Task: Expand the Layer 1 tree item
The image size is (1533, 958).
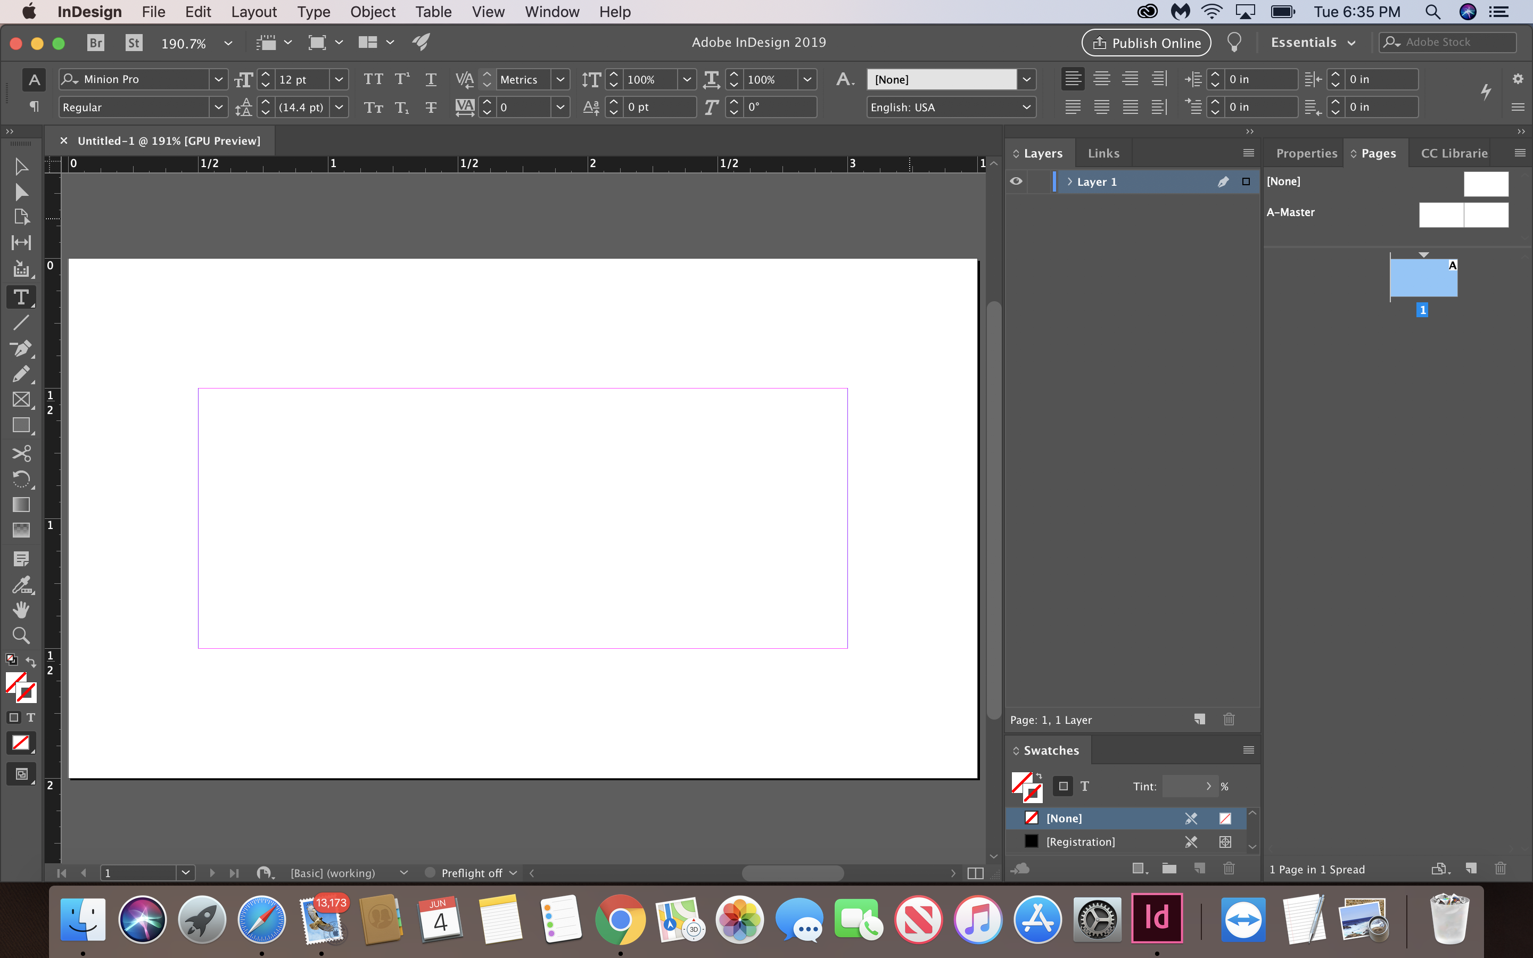Action: [1069, 181]
